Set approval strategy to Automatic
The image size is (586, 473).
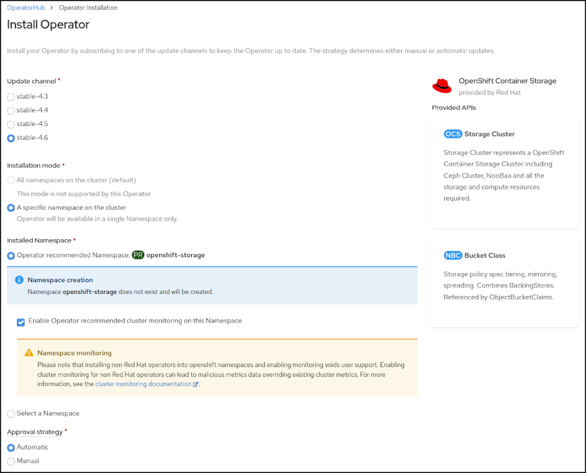[11, 448]
